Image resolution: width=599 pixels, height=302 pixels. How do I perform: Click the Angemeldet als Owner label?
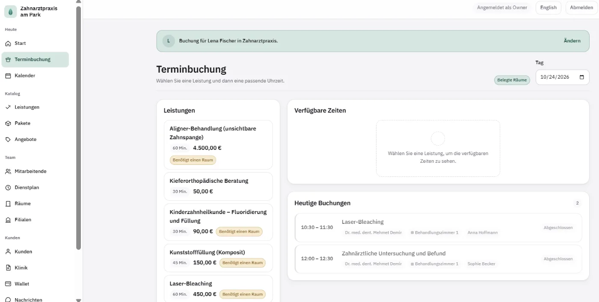[502, 8]
